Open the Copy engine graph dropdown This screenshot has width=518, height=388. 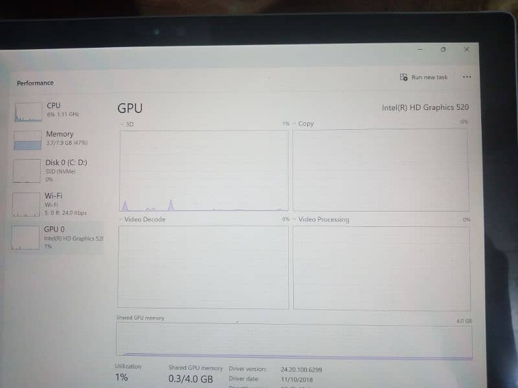pyautogui.click(x=304, y=124)
